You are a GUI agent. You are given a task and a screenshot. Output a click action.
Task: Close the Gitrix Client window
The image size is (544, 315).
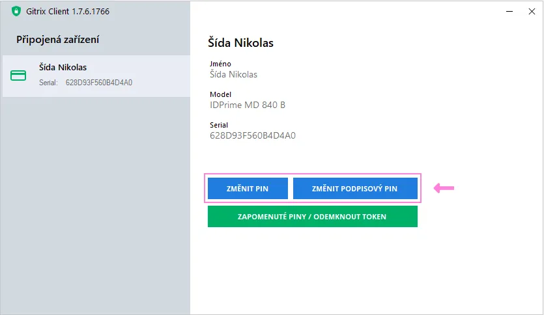532,10
